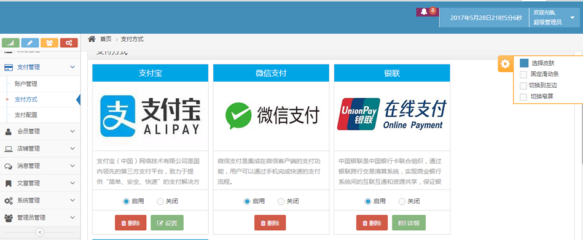Screen dimensions: 583x240
Task: Open 详细 for 银联
Action: tap(409, 223)
